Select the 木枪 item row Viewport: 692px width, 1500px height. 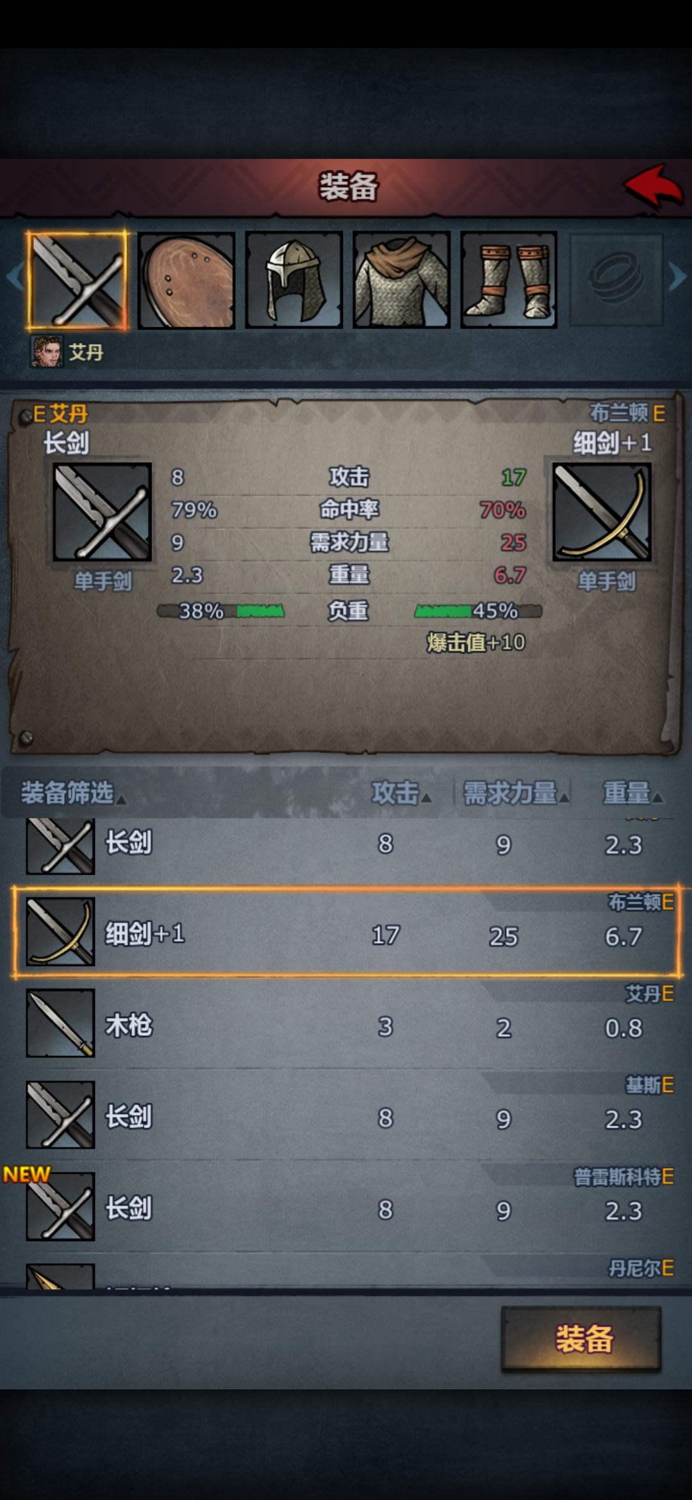coord(347,1024)
